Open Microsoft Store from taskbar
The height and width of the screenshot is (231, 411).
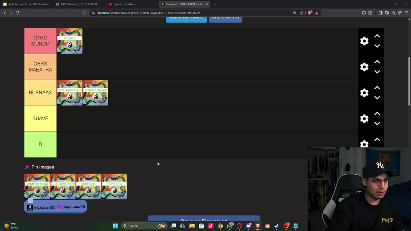point(201,226)
